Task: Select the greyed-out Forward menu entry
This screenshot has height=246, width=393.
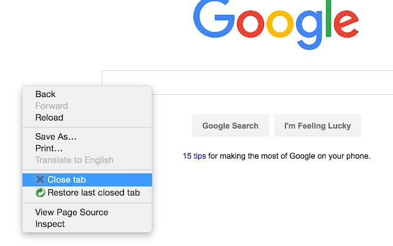Action: 52,106
